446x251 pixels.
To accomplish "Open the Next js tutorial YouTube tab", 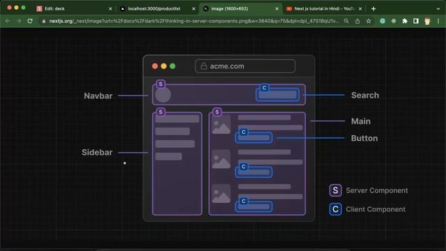I will tap(324, 9).
